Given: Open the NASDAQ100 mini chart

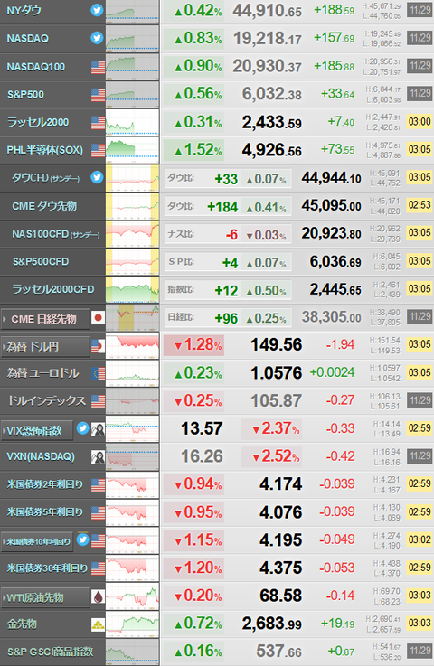Looking at the screenshot, I should [132, 67].
